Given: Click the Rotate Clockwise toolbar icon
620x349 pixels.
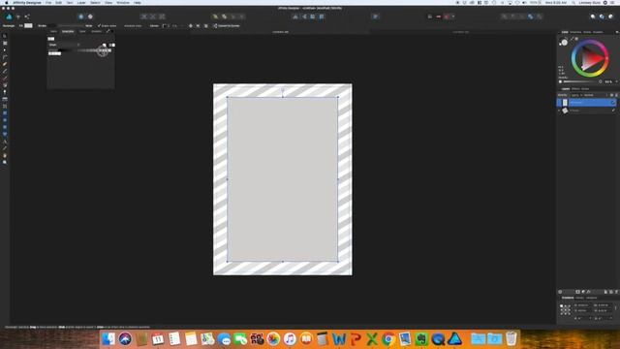Looking at the screenshot, I should 322,16.
